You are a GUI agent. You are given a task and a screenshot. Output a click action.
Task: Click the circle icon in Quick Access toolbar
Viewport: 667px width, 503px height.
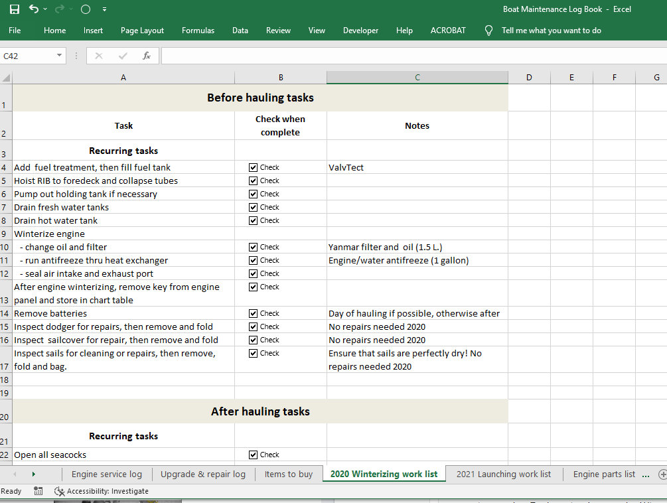pyautogui.click(x=85, y=9)
